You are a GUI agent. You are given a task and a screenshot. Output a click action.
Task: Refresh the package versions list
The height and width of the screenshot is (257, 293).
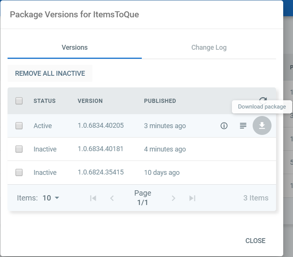pos(263,101)
